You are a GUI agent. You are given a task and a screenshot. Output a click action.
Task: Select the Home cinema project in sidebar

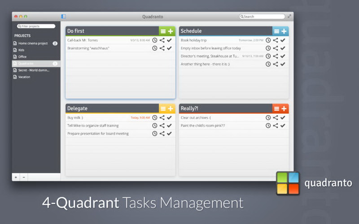(x=33, y=43)
